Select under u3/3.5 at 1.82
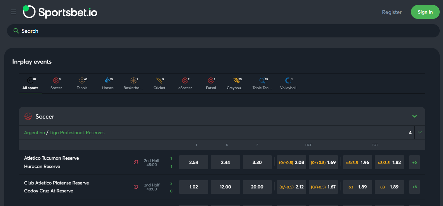The width and height of the screenshot is (443, 206). [x=389, y=162]
